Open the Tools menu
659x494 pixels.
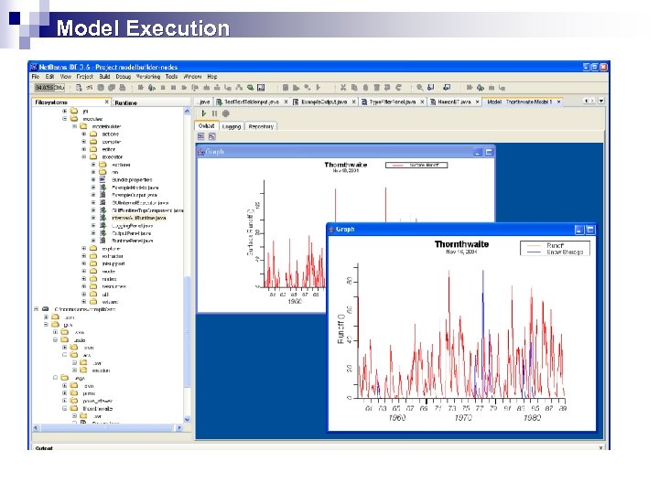[x=171, y=77]
